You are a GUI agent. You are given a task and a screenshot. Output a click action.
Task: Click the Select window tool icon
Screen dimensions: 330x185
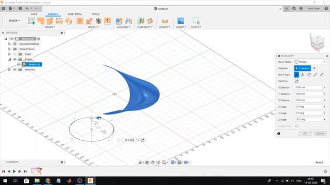coord(196,21)
